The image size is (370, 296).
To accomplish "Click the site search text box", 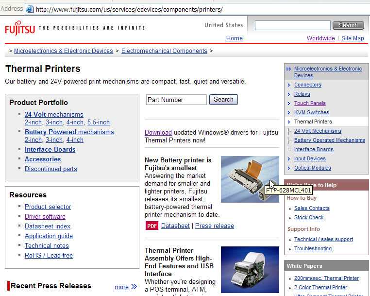I will point(292,25).
